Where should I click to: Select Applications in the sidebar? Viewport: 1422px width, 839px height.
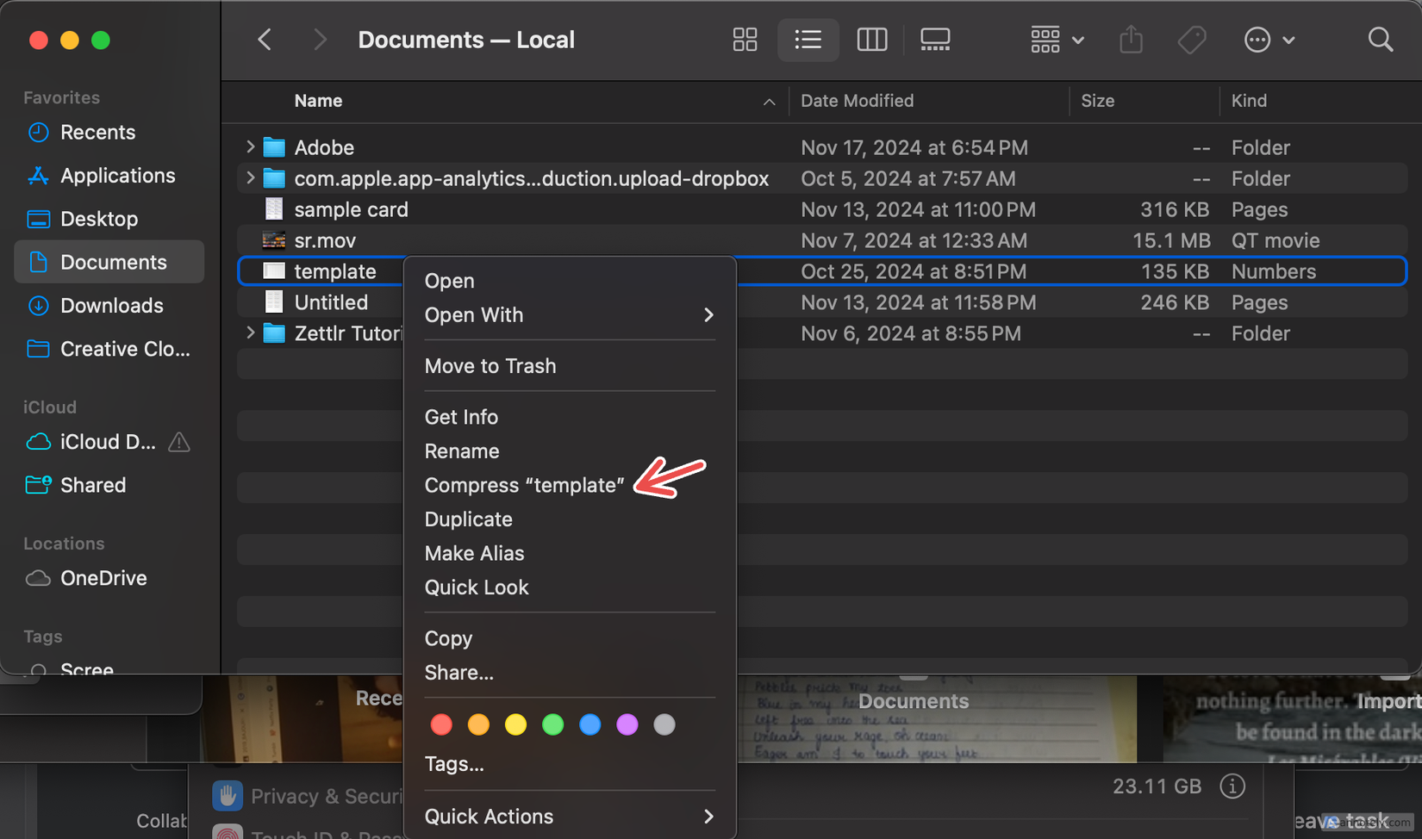(116, 175)
